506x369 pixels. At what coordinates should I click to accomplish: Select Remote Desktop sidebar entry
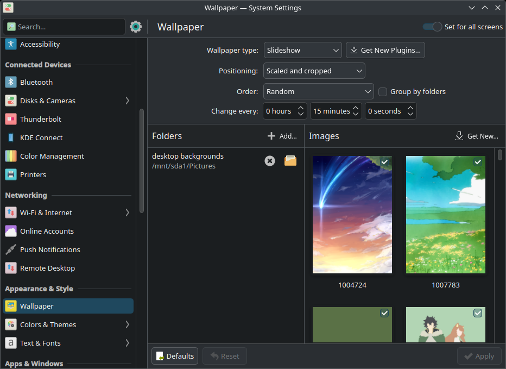click(47, 268)
